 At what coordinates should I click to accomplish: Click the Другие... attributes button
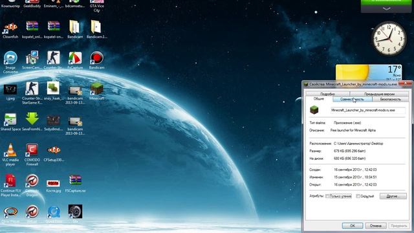point(393,196)
